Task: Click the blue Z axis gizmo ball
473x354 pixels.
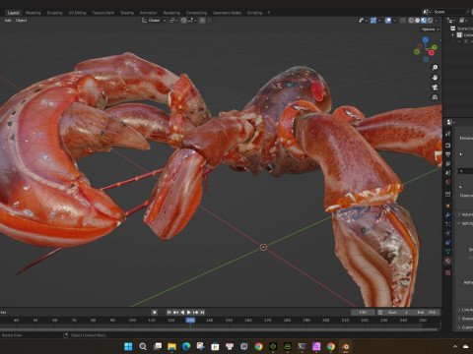Action: tap(426, 39)
